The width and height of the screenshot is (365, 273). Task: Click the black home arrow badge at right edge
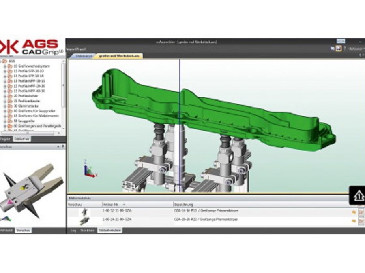pos(358,196)
